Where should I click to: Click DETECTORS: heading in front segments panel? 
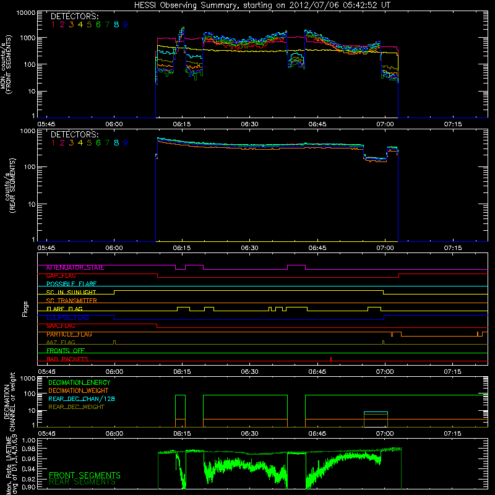coord(75,16)
